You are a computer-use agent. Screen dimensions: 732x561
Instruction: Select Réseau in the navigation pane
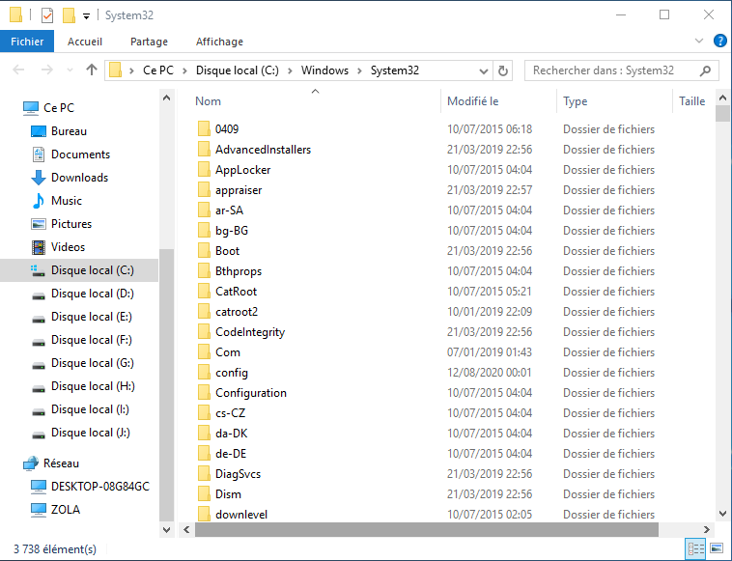[51, 463]
